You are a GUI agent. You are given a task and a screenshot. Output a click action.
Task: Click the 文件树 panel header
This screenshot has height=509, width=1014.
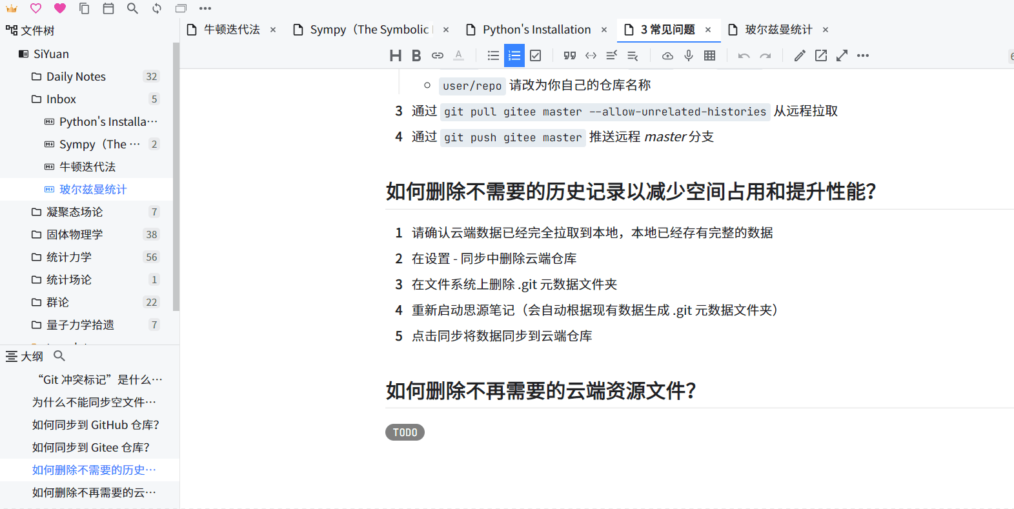pyautogui.click(x=30, y=31)
